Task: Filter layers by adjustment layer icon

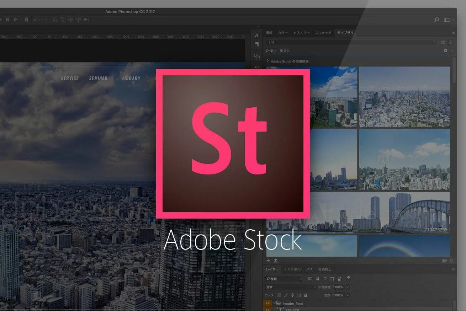Action: click(318, 279)
